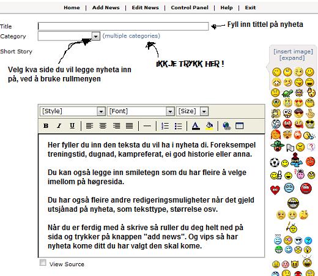Screen dimensions: 318x276
Task: Enable the View Source checkbox
Action: (x=43, y=263)
